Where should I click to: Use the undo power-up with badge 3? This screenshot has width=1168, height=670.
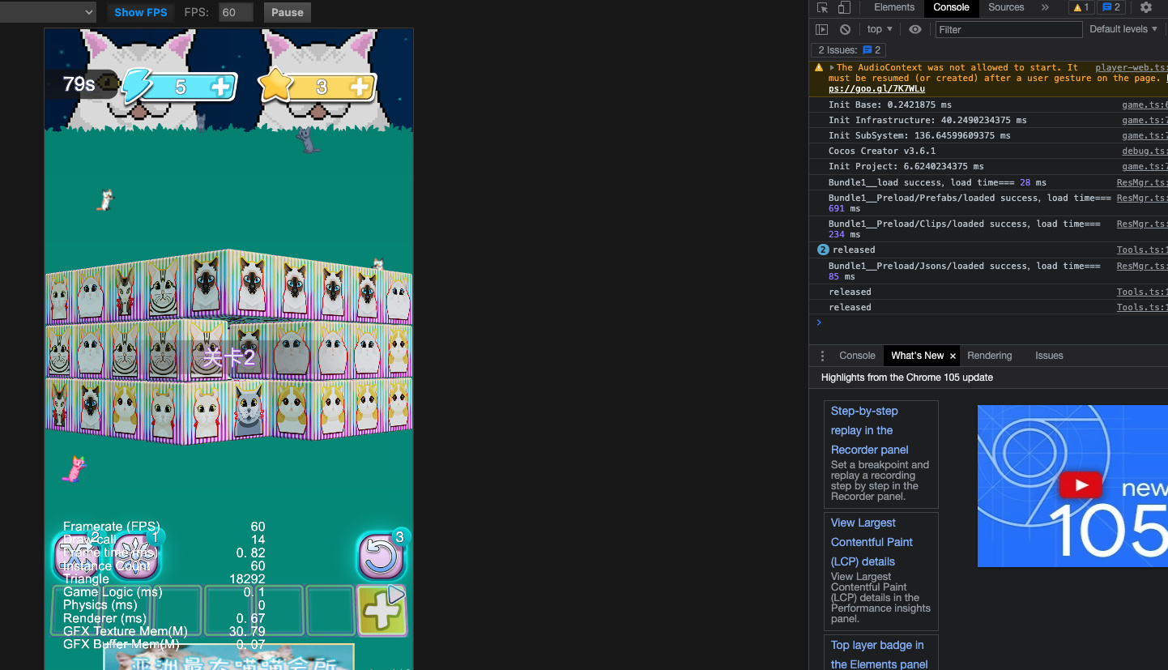pyautogui.click(x=381, y=556)
